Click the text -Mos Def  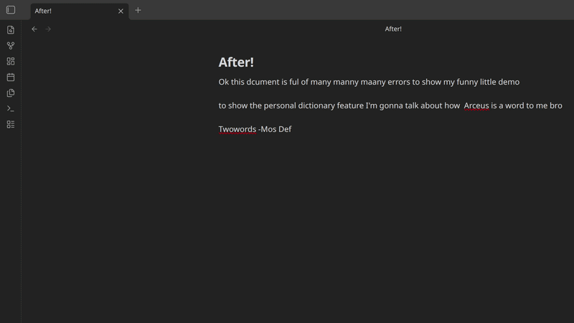(x=275, y=129)
